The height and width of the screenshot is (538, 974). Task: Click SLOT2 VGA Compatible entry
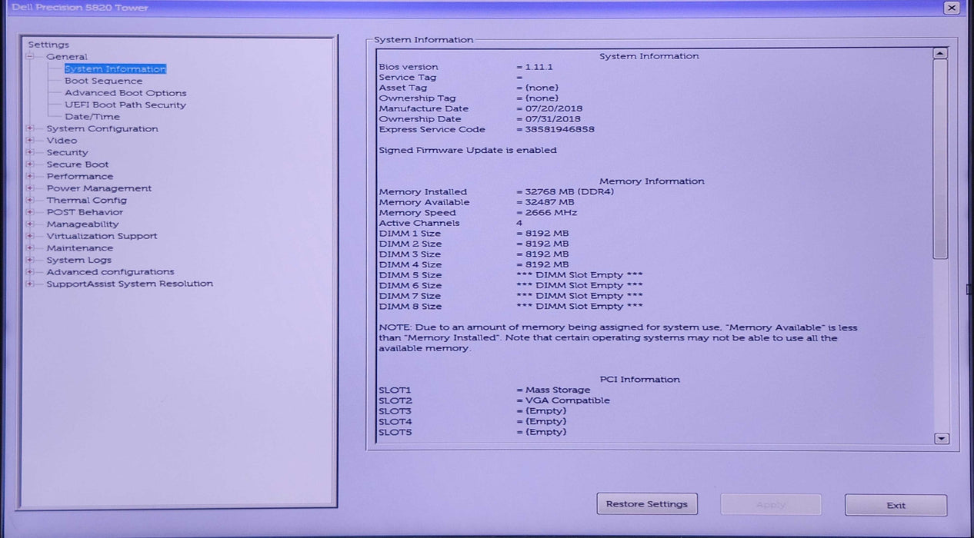494,400
